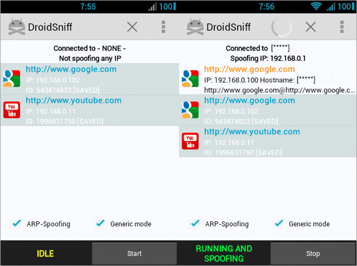Screen dimensions: 357x266
Task: Open the three-dot overflow menu on the idle screen
Action: click(x=164, y=27)
